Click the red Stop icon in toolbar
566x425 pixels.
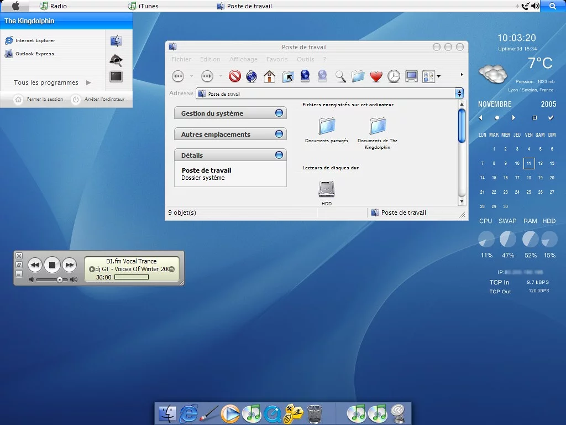click(x=235, y=76)
